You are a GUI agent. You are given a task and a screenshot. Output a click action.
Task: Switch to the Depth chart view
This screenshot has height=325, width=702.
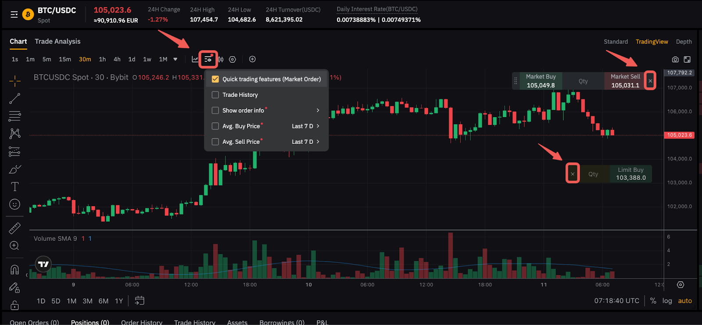pyautogui.click(x=684, y=42)
